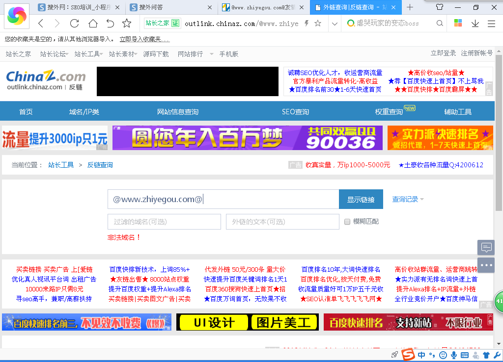Viewport: 503px width, 362px height.
Task: Open the soft keyboard icon in IME bar
Action: [465, 355]
